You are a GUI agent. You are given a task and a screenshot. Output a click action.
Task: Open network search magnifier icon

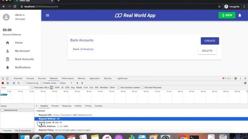tap(19, 83)
